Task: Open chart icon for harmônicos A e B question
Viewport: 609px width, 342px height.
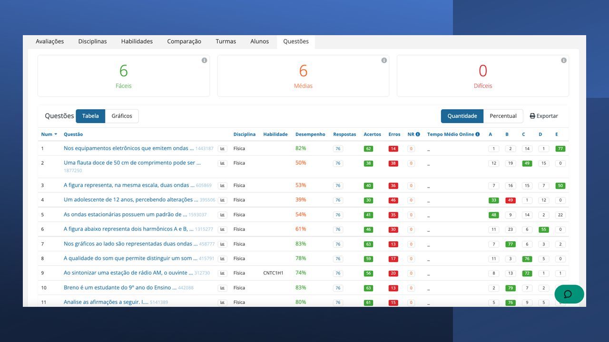Action: click(x=222, y=229)
